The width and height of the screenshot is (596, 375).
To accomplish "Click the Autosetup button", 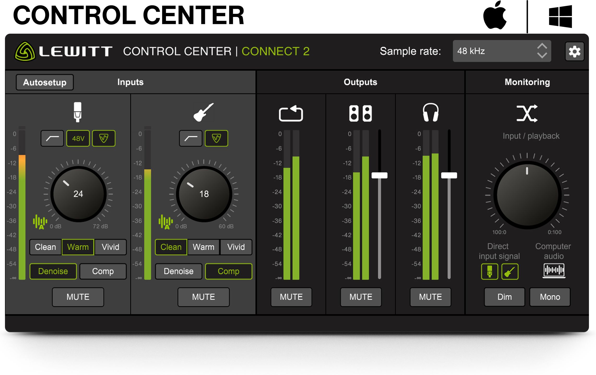I will (45, 82).
